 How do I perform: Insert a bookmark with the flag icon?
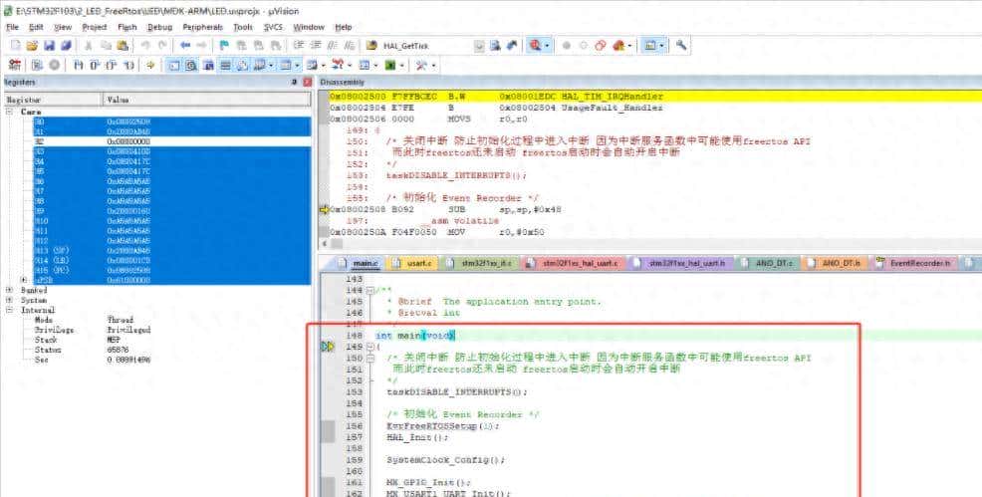[x=223, y=46]
